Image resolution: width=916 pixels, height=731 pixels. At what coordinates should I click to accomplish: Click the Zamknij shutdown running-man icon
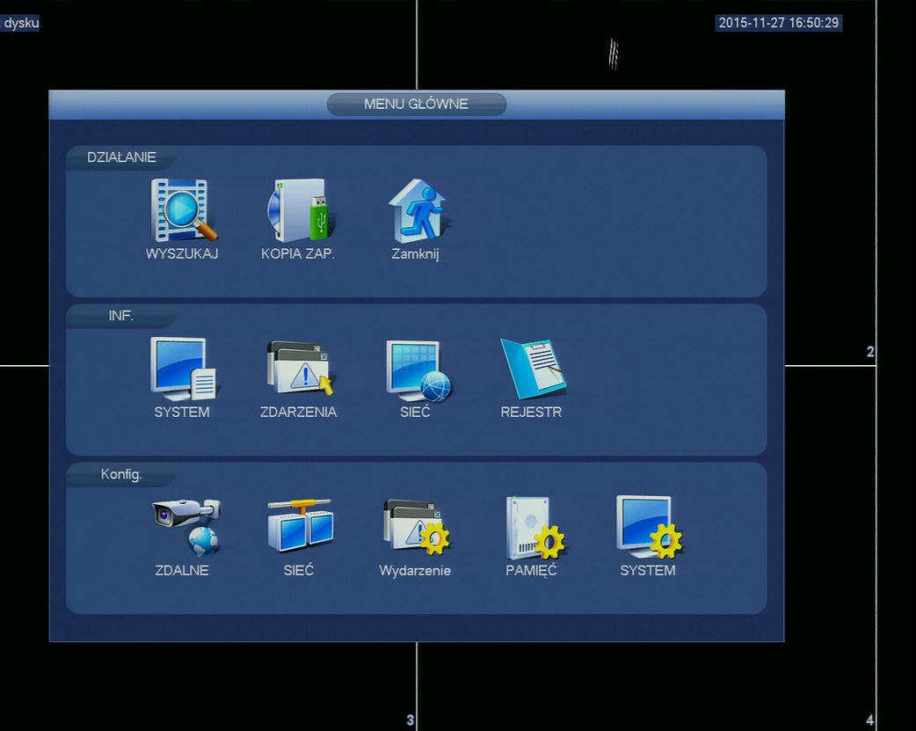click(x=416, y=211)
